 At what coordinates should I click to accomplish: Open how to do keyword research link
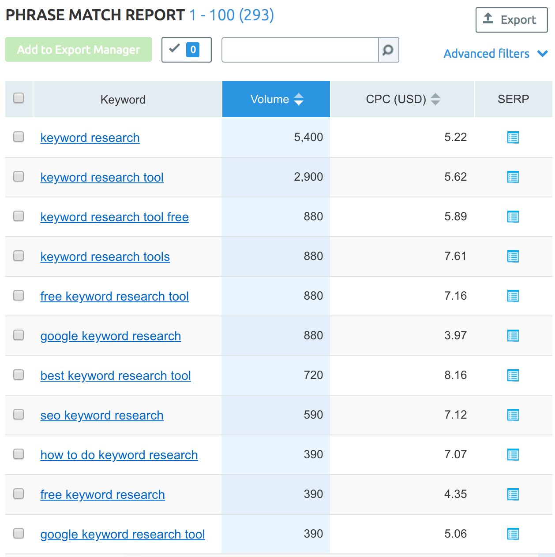pos(119,455)
